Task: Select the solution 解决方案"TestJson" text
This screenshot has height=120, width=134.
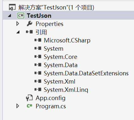Action: (x=56, y=8)
